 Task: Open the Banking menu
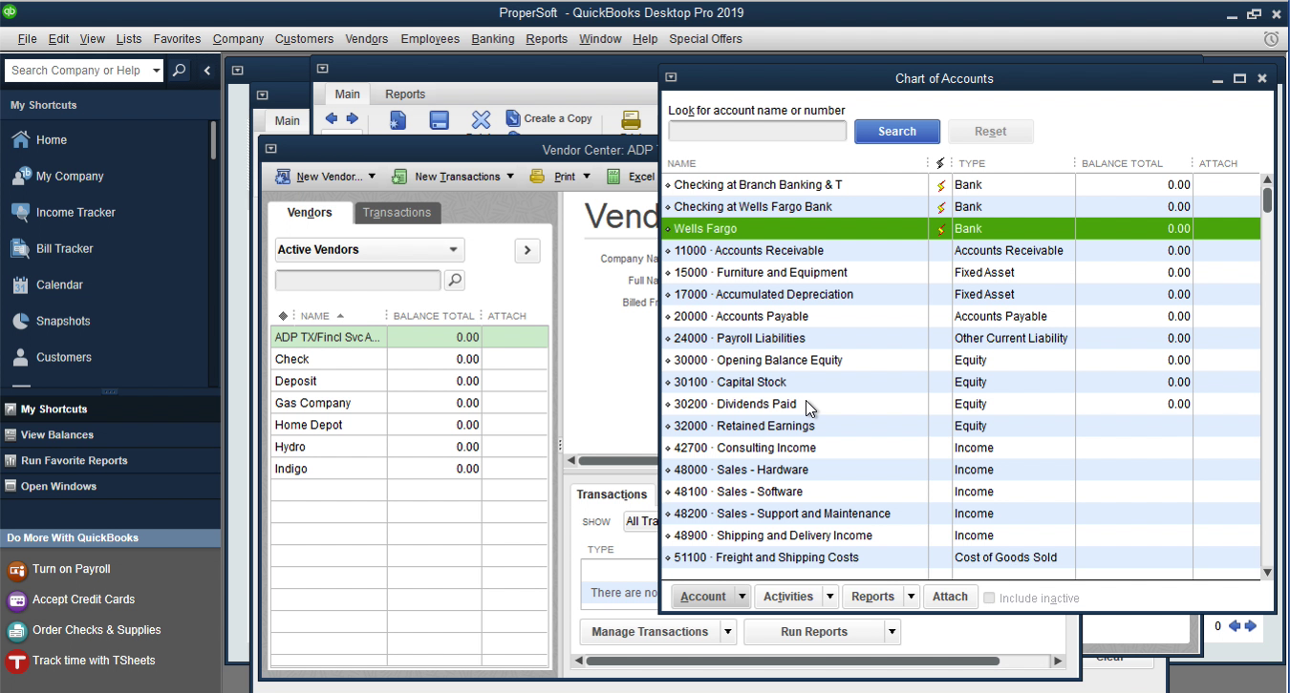point(492,39)
